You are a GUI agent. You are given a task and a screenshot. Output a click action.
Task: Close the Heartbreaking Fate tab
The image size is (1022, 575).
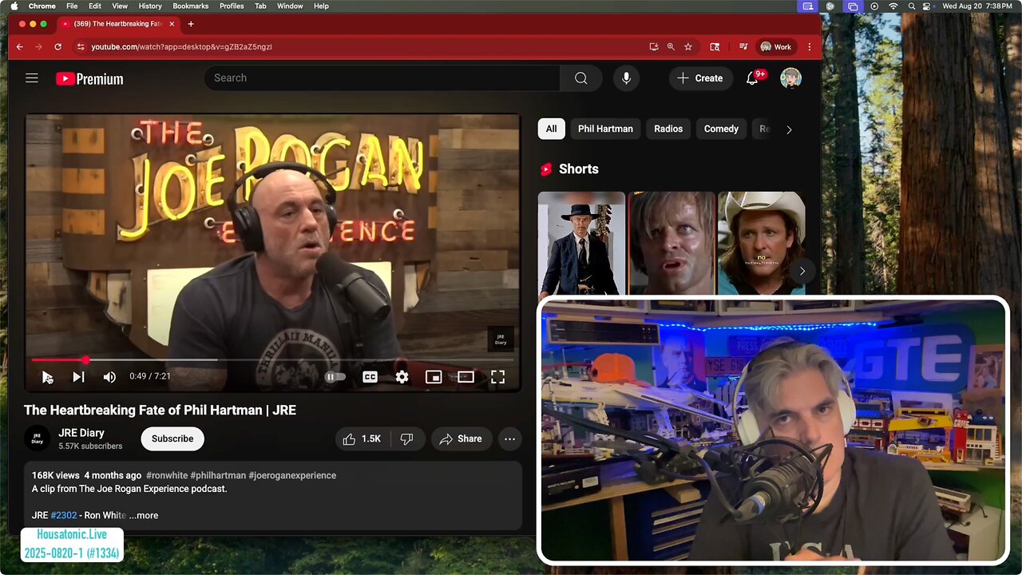click(x=172, y=24)
